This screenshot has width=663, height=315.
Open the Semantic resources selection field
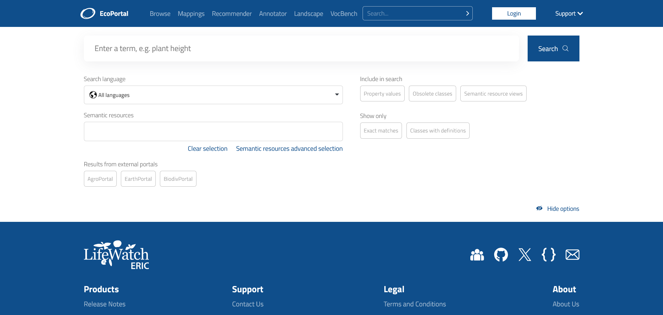pos(213,131)
